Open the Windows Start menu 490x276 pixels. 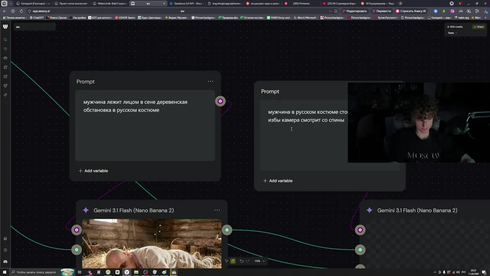click(4, 272)
